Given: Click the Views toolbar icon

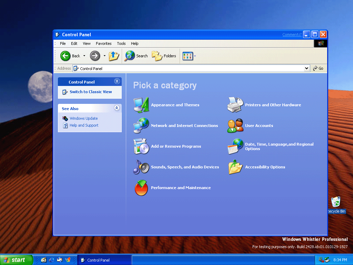Looking at the screenshot, I should [x=188, y=56].
